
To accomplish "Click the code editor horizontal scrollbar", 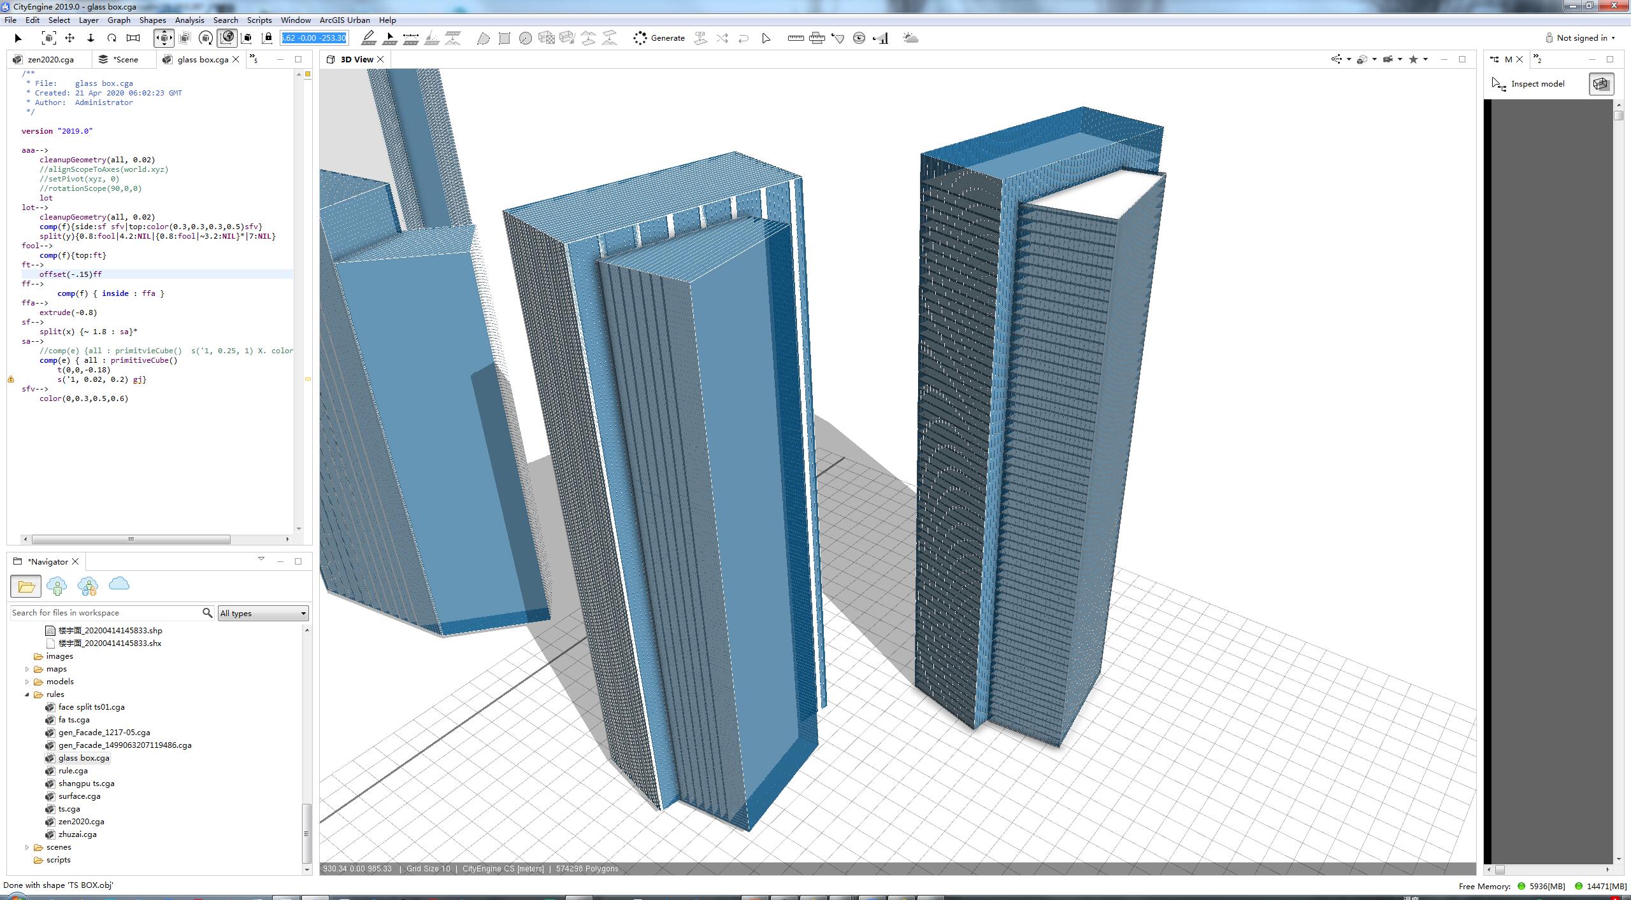I will (x=131, y=539).
